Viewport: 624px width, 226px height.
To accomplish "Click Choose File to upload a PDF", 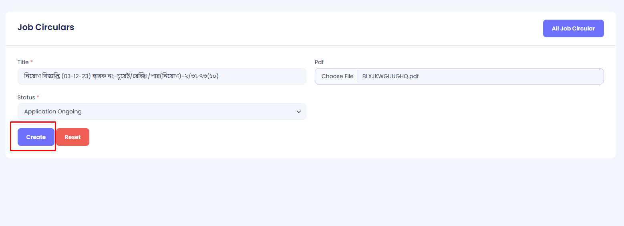I will click(x=337, y=76).
